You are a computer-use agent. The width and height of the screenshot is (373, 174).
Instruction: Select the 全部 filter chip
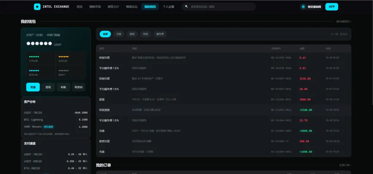point(105,34)
